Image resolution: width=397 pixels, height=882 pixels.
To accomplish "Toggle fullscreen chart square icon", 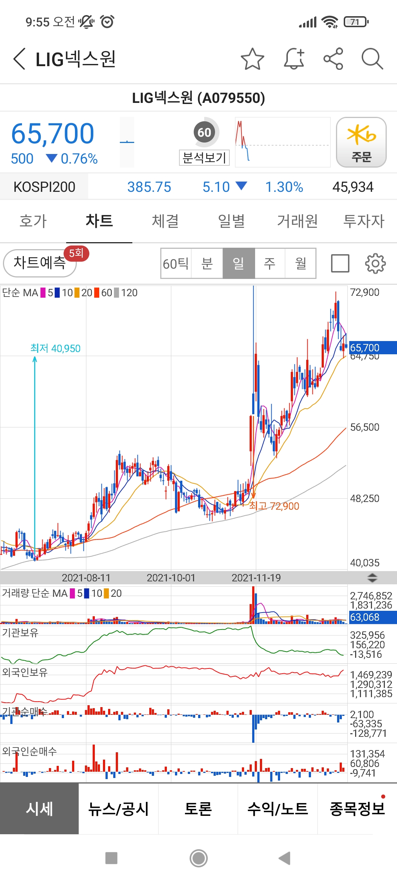I will (340, 263).
